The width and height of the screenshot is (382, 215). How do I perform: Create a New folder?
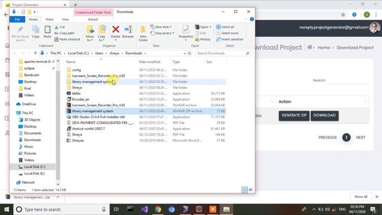tap(143, 33)
